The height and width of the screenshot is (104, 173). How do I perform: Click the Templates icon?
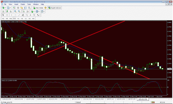click(x=42, y=11)
